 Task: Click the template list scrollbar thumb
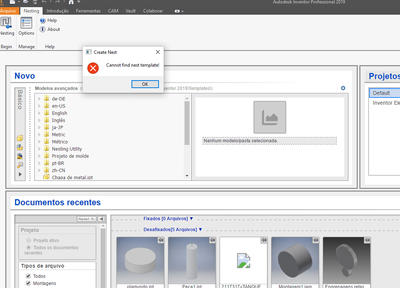click(x=187, y=123)
